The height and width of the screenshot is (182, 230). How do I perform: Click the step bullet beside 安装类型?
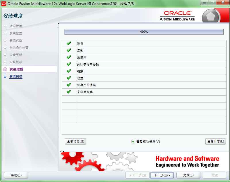tap(5, 40)
